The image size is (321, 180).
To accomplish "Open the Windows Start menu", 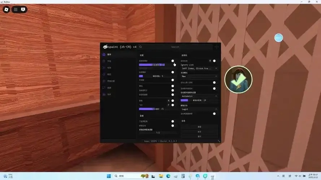I will pos(109,176).
